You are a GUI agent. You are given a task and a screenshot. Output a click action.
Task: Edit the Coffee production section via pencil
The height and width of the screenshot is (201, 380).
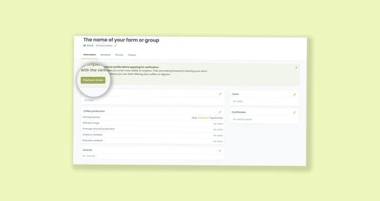[220, 112]
